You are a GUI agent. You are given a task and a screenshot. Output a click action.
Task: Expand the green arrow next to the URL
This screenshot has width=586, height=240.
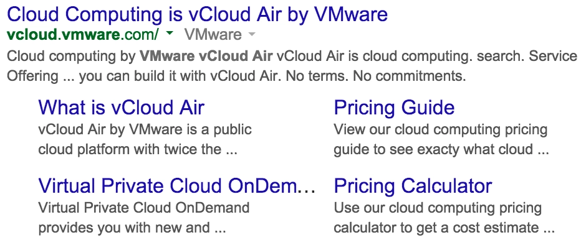[x=170, y=34]
